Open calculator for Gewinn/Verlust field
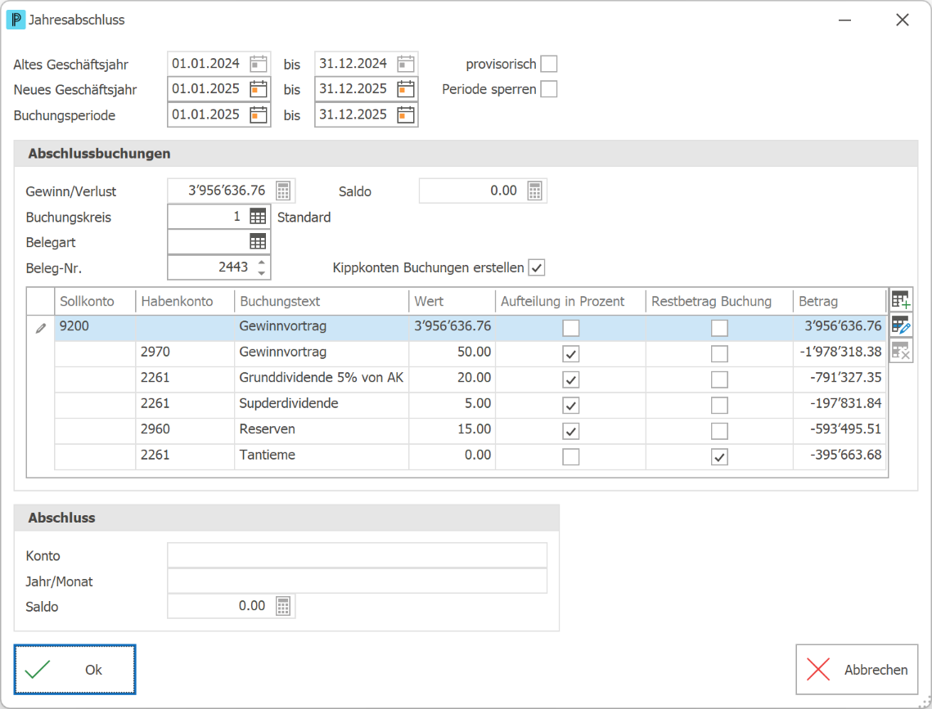Screen dimensions: 932x709 283,191
